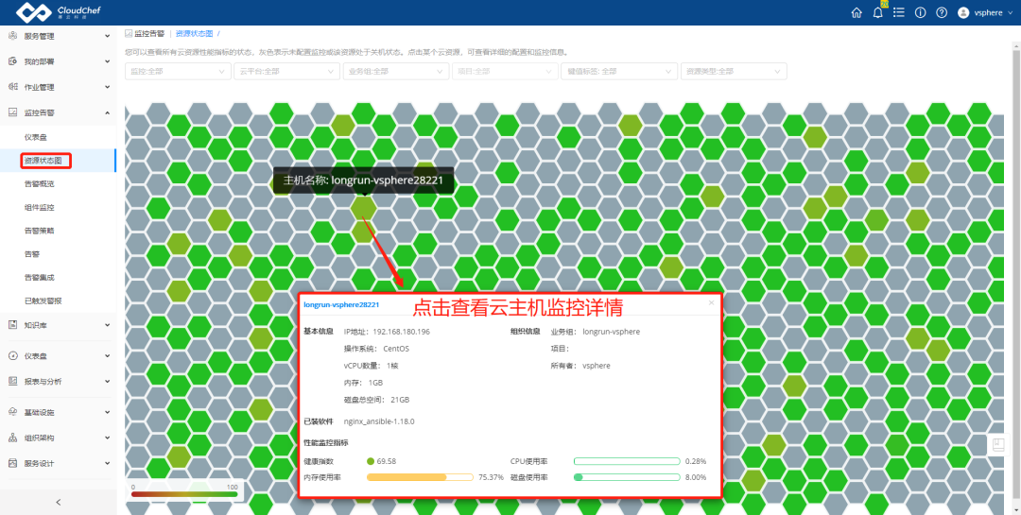1021x515 pixels.
Task: Open the 键值标签: 全部 filter dropdown
Action: click(x=619, y=72)
